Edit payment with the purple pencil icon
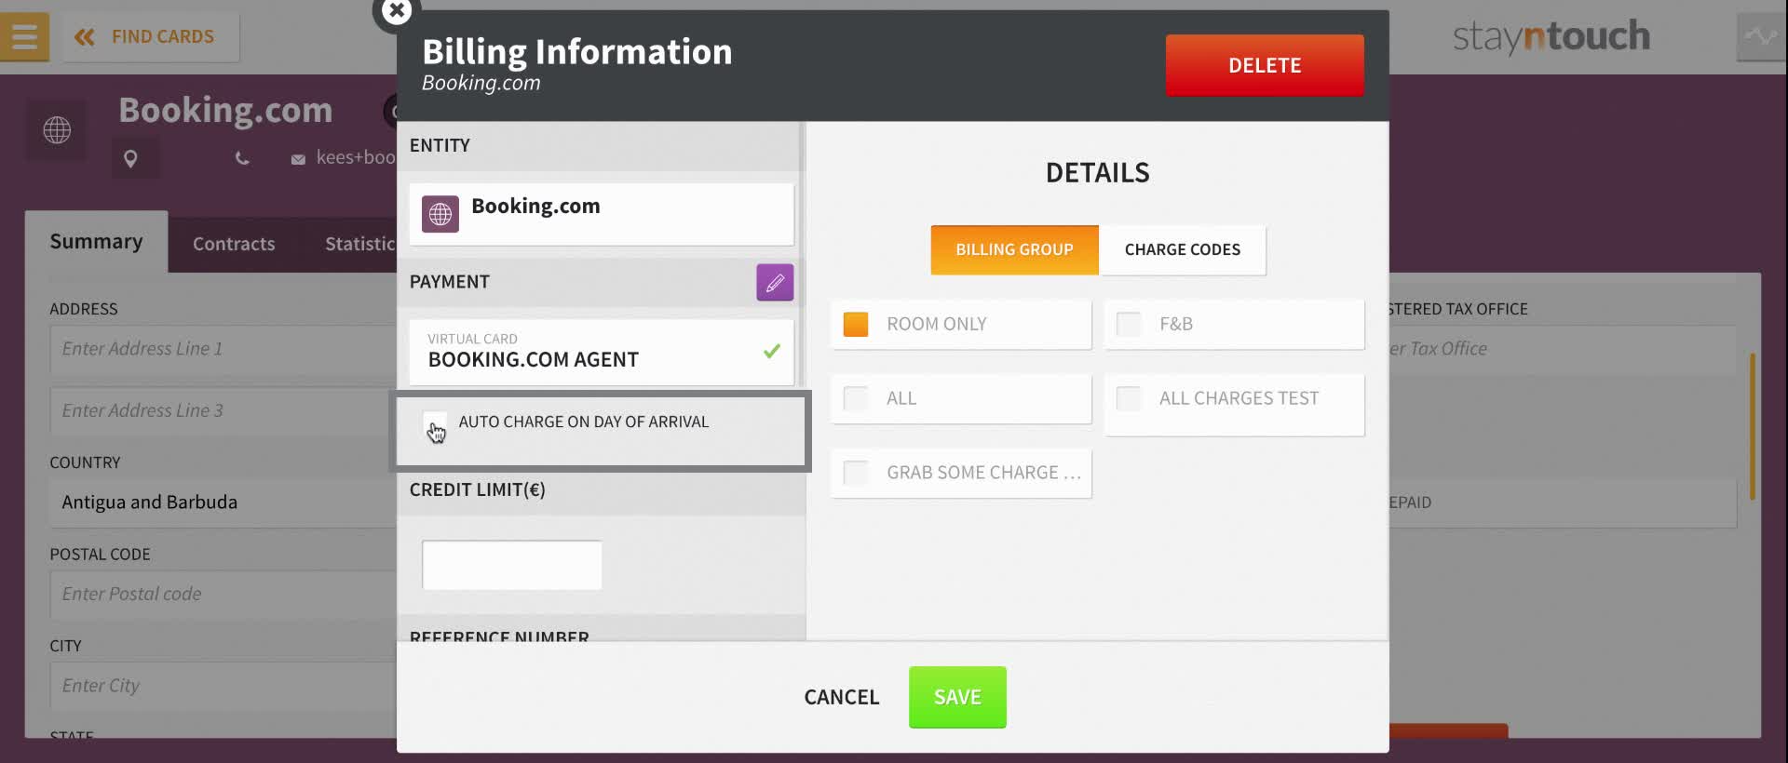This screenshot has height=763, width=1788. pyautogui.click(x=775, y=283)
